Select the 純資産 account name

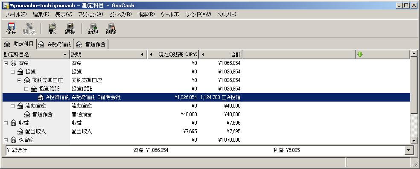coord(26,140)
